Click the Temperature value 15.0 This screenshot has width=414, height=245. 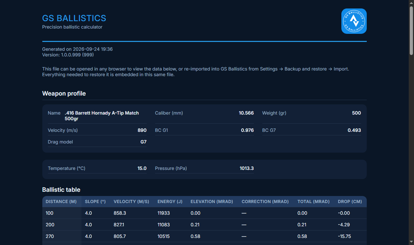[x=142, y=168]
